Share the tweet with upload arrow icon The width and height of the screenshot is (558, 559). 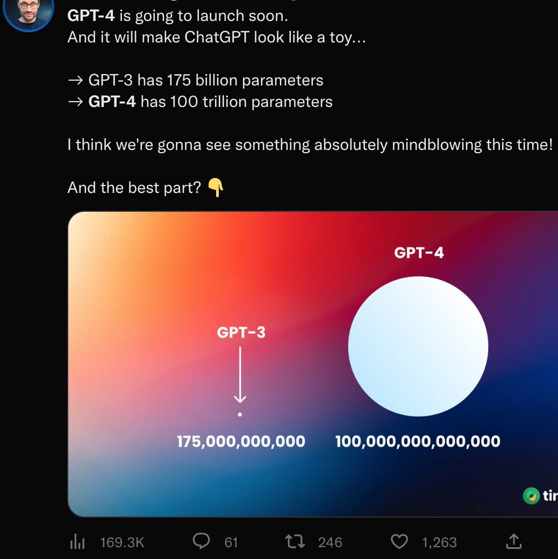pyautogui.click(x=514, y=541)
